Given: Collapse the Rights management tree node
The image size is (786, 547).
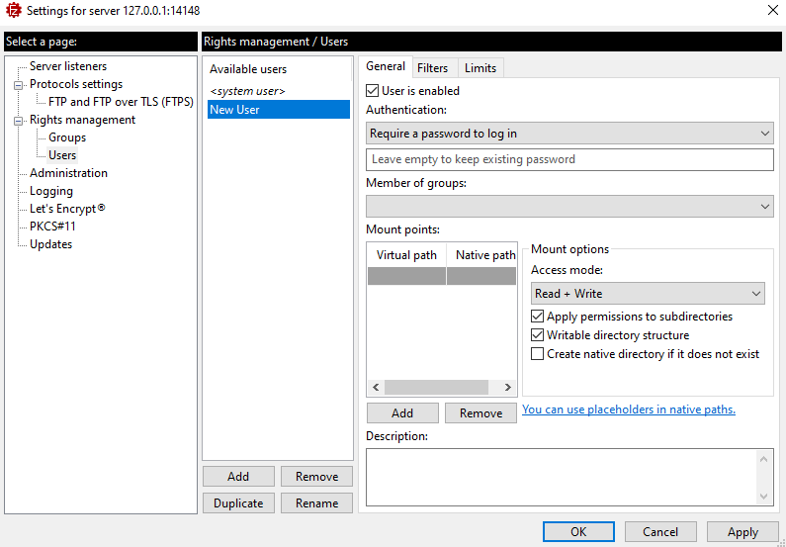Looking at the screenshot, I should [x=18, y=121].
